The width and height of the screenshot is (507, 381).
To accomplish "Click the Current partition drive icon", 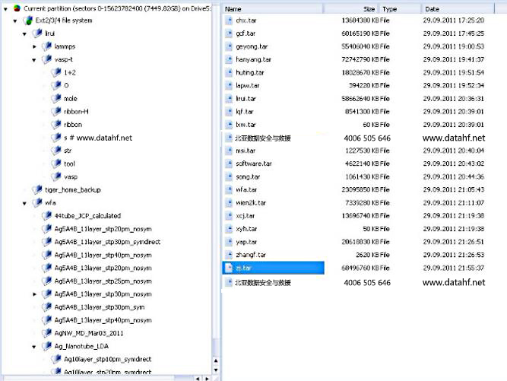I will point(17,8).
